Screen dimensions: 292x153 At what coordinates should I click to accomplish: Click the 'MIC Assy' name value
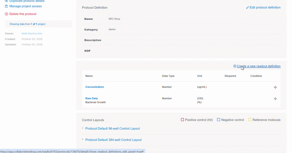pos(114,19)
